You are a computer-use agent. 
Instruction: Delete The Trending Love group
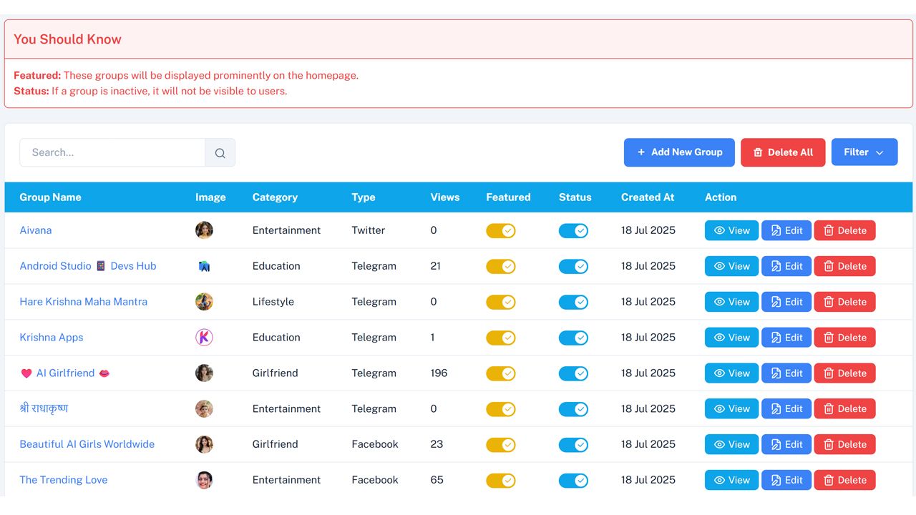pyautogui.click(x=844, y=480)
